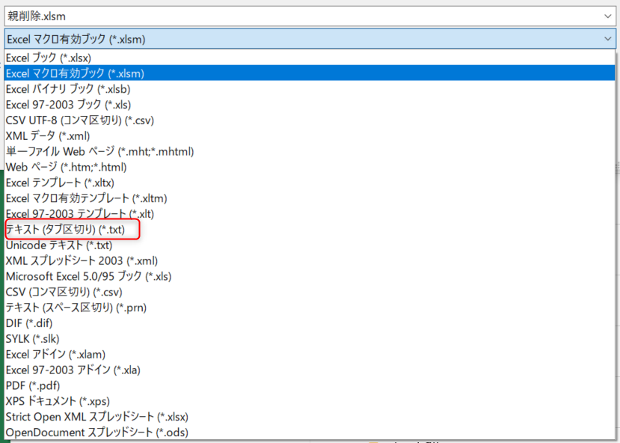Select 'テキスト (タブ区切り) (*.txt)'
The height and width of the screenshot is (443, 620).
(x=310, y=230)
